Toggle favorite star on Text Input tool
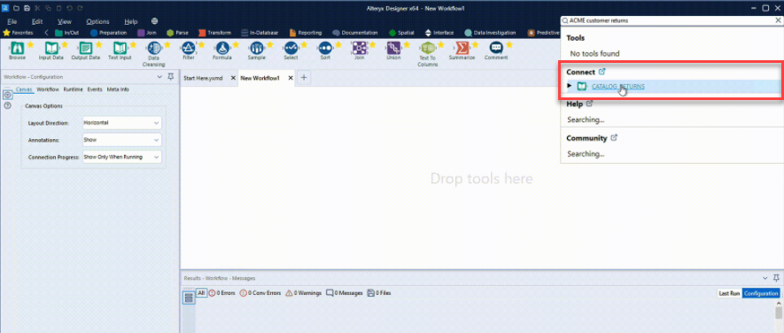The width and height of the screenshot is (784, 333). [133, 44]
